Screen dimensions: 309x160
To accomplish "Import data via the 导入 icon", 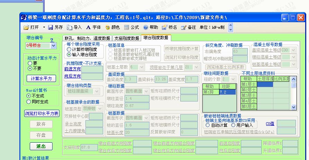I will [74, 27].
